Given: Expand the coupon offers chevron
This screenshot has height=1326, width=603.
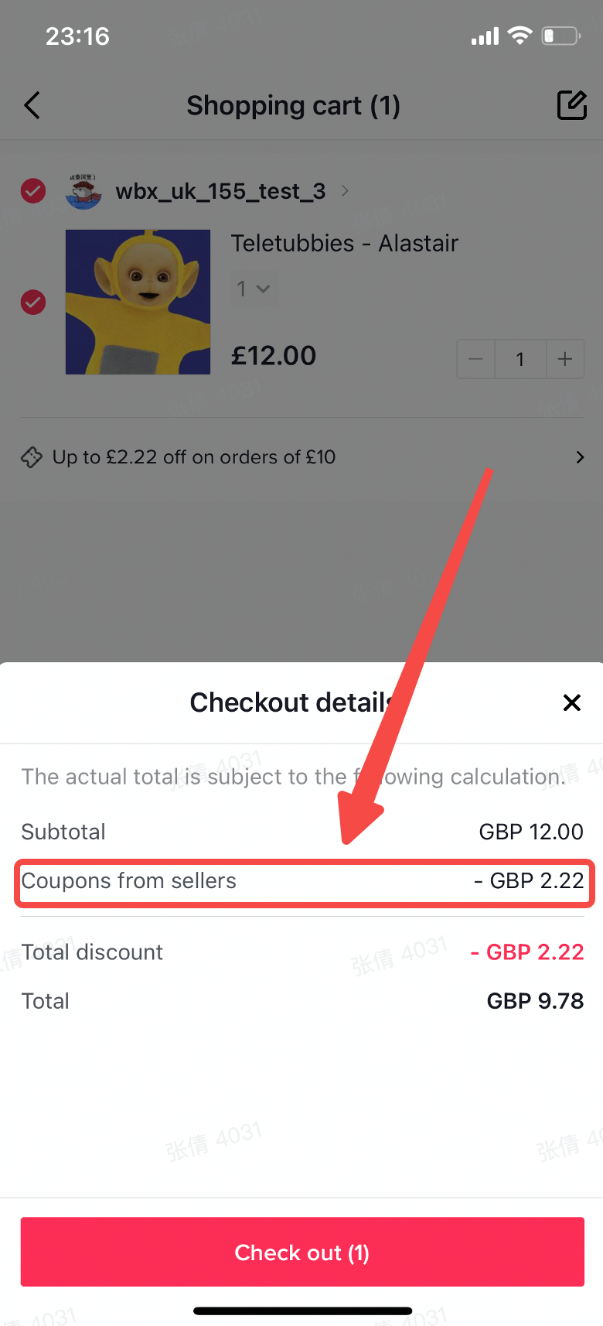Looking at the screenshot, I should 580,457.
